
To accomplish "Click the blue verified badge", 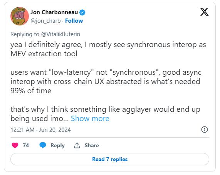I will (x=82, y=12).
